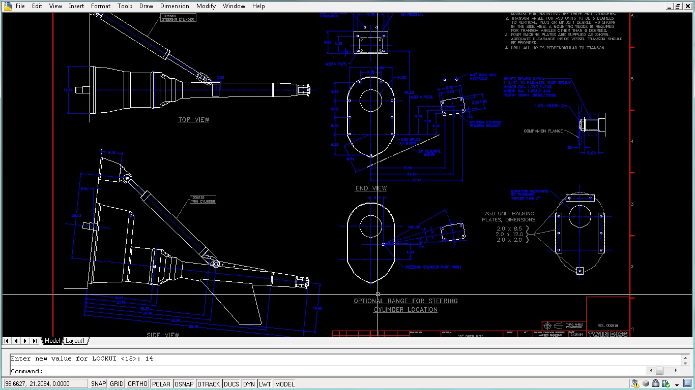Image resolution: width=695 pixels, height=390 pixels.
Task: Click the Clean Screen square icon
Action: tap(688, 384)
